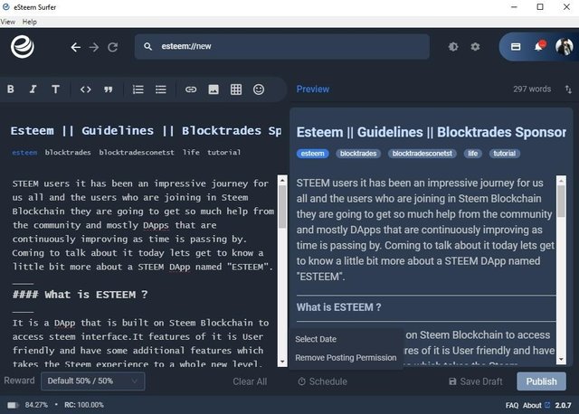Click the editor scrollbar up arrow
The width and height of the screenshot is (579, 414).
pyautogui.click(x=282, y=180)
